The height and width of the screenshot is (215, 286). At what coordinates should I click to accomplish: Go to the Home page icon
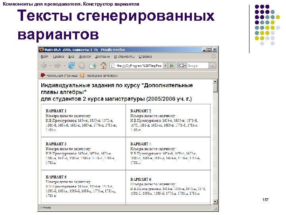[103, 65]
